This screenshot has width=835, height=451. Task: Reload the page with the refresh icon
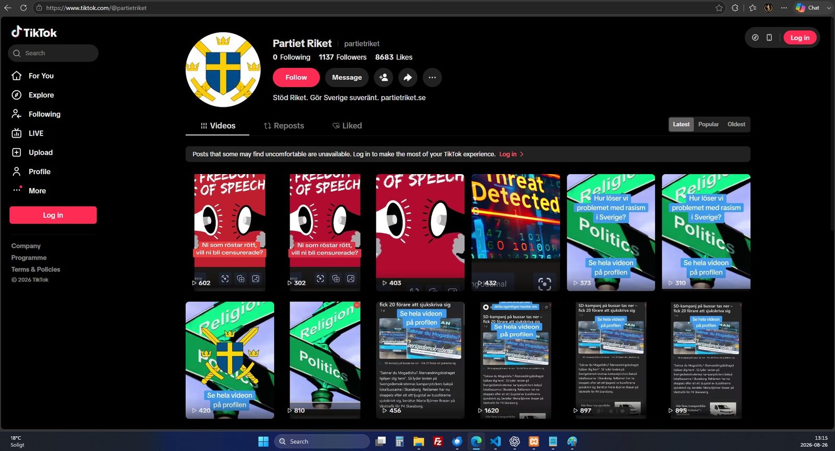tap(23, 8)
